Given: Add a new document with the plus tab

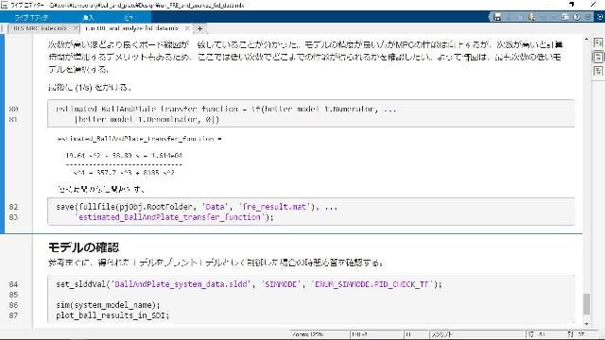Looking at the screenshot, I should point(199,29).
